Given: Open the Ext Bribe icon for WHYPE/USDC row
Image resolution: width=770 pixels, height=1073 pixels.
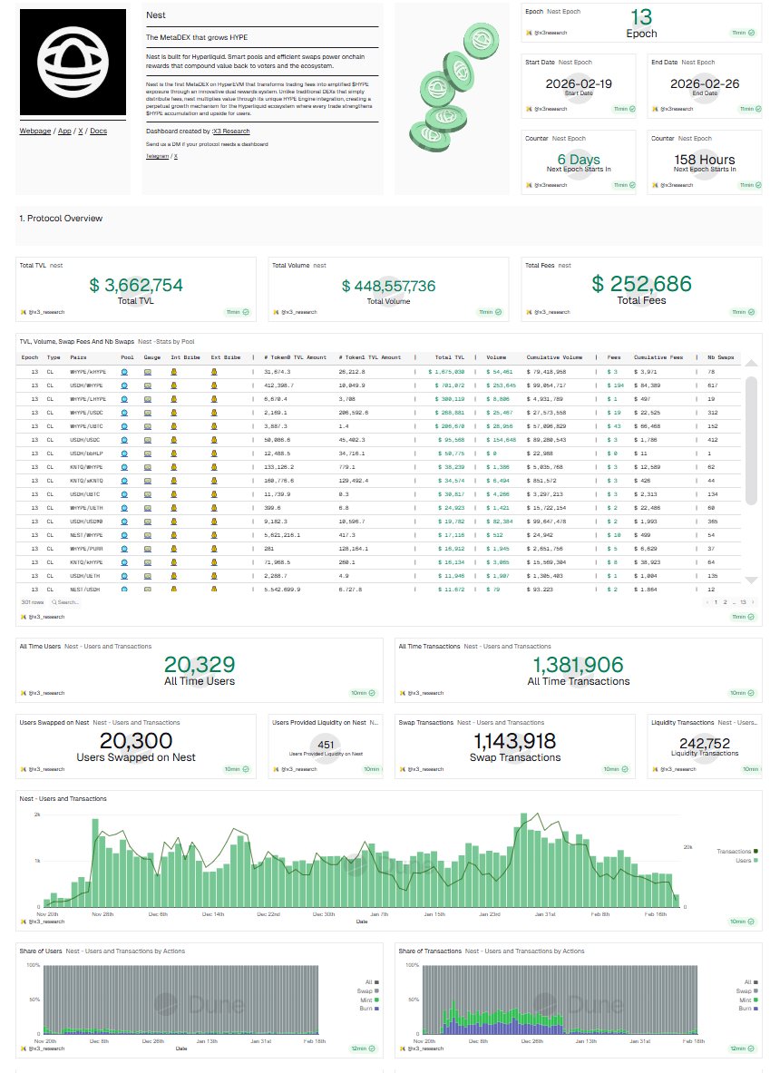Looking at the screenshot, I should (214, 413).
